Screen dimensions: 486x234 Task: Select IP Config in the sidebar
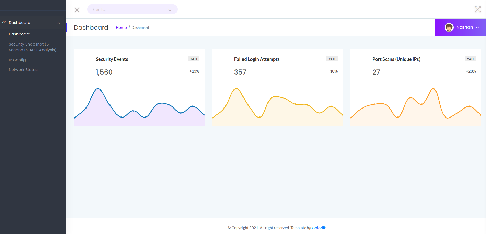(x=17, y=60)
